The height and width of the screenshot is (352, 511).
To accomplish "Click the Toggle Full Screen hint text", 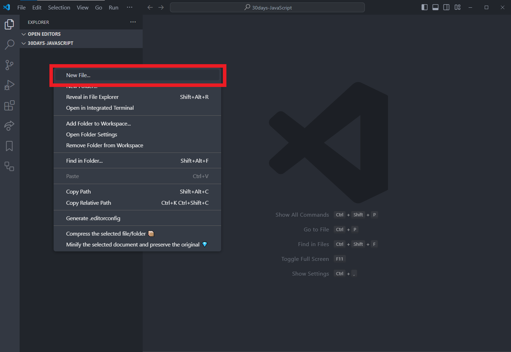I will tap(305, 259).
